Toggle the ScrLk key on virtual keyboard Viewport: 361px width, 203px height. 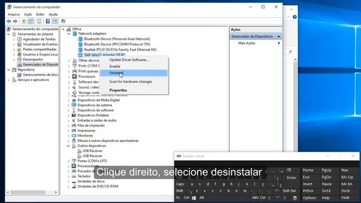pos(326,191)
